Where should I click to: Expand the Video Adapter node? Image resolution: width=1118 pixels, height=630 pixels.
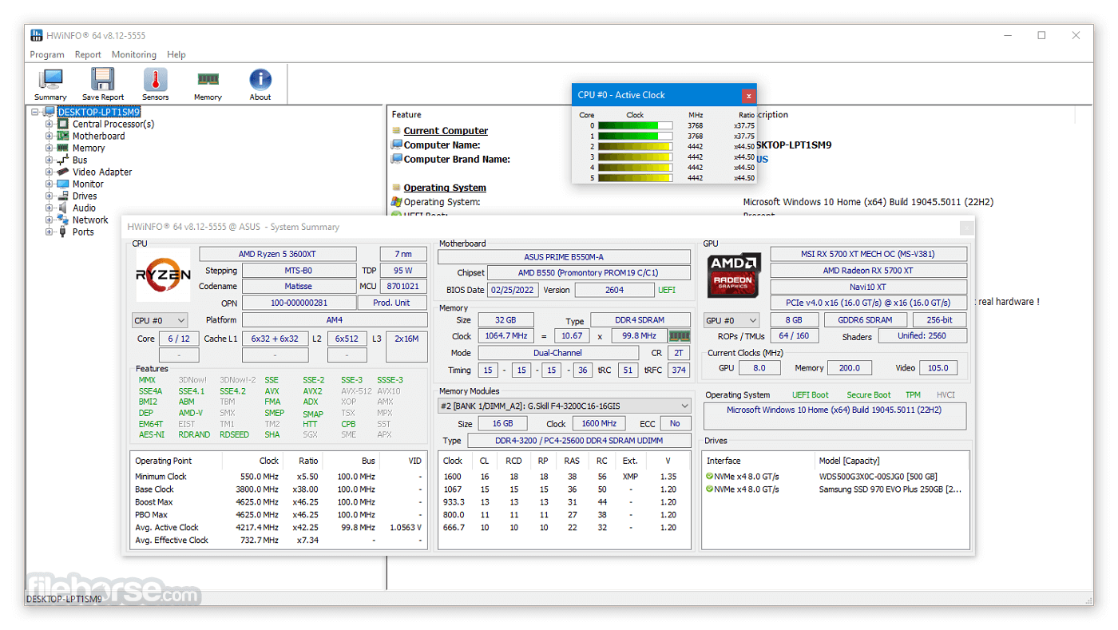coord(50,172)
